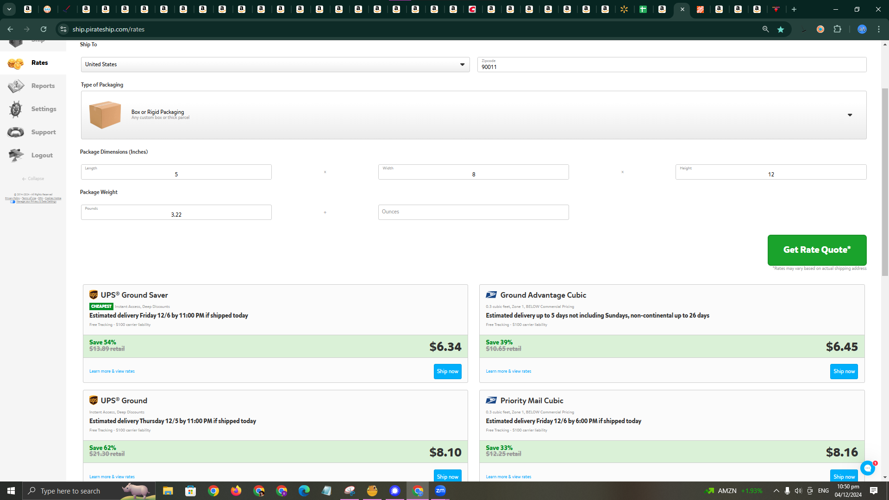Viewport: 889px width, 500px height.
Task: Log out using the sidebar Logout item
Action: pos(33,156)
